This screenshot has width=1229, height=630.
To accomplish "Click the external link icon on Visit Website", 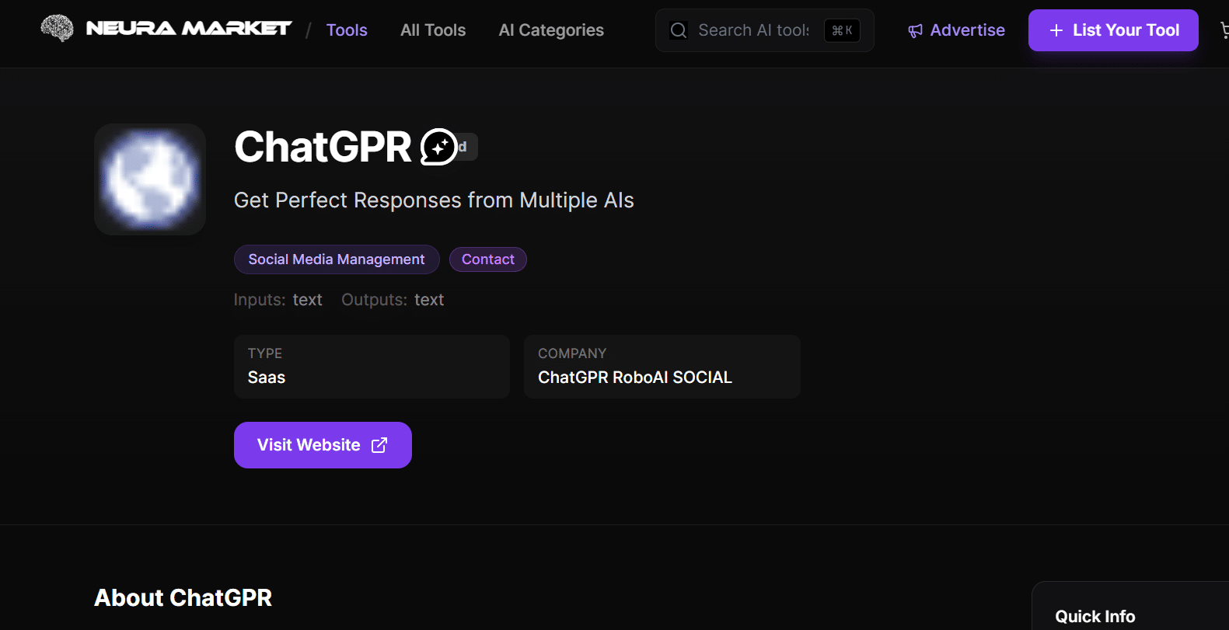I will (379, 445).
